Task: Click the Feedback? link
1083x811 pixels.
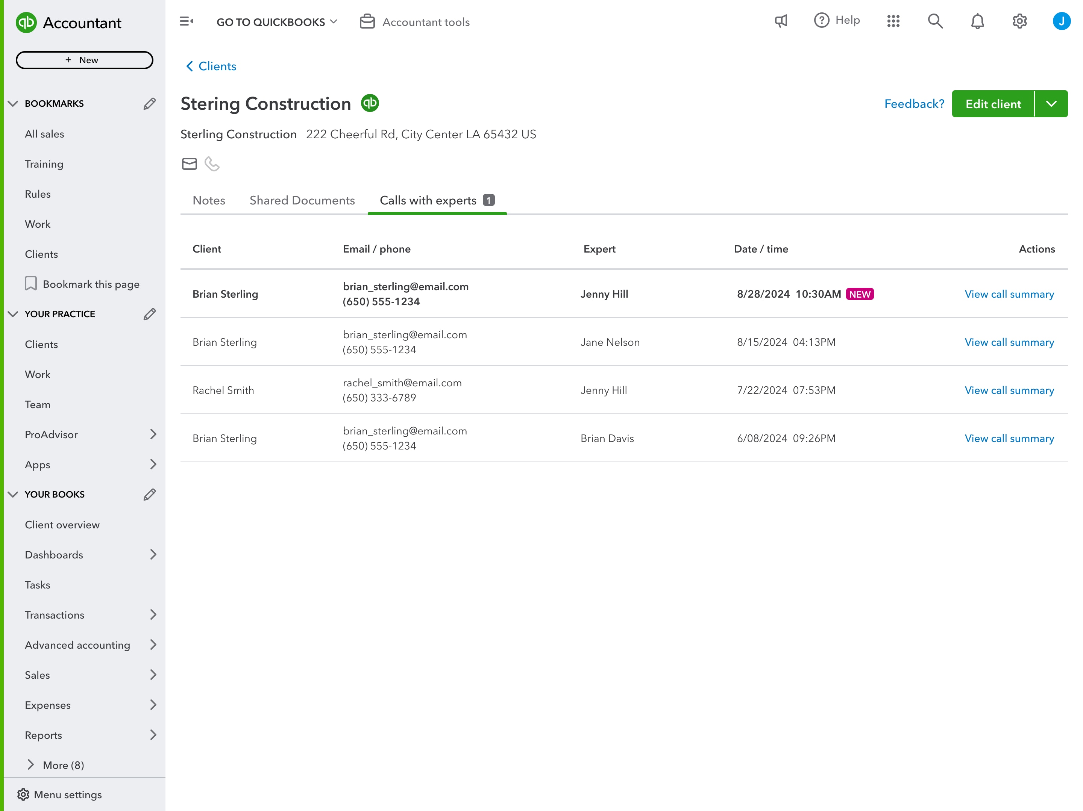Action: coord(914,104)
